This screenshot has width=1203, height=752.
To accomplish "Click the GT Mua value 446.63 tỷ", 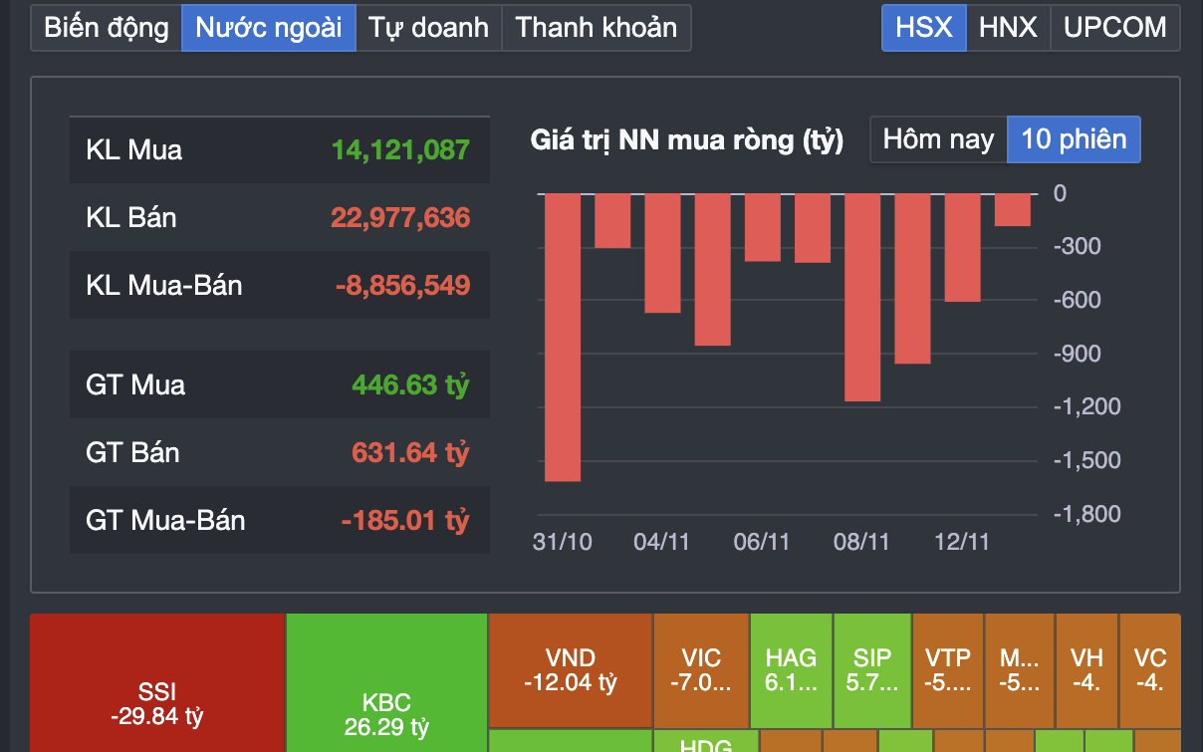I will tap(410, 384).
